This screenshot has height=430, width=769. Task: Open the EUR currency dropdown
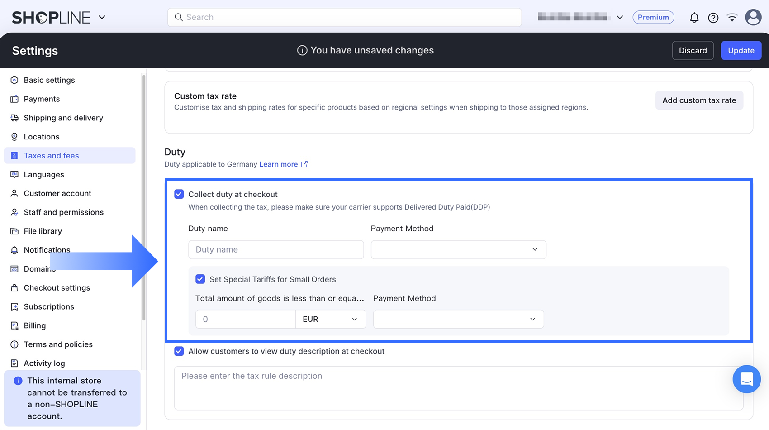click(331, 319)
